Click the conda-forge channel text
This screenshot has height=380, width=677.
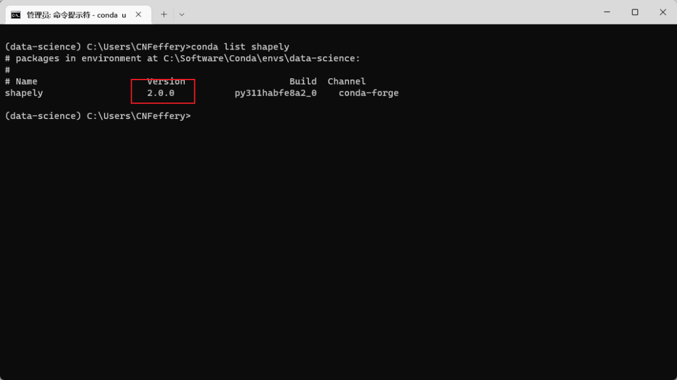coord(368,92)
